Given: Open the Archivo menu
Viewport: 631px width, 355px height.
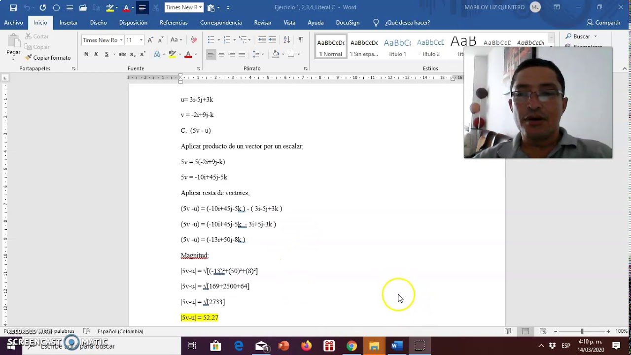Looking at the screenshot, I should 14,23.
